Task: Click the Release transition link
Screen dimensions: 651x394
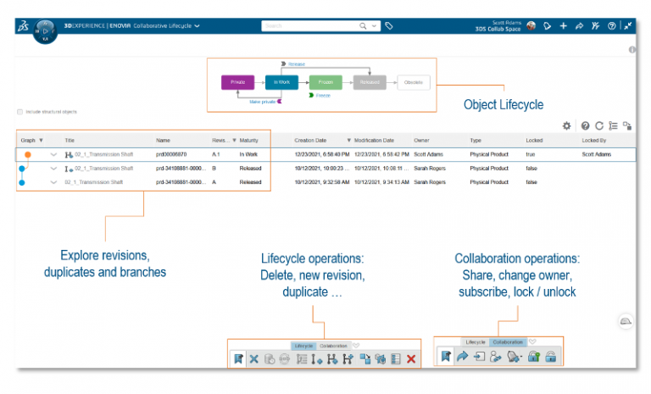Action: [x=297, y=64]
